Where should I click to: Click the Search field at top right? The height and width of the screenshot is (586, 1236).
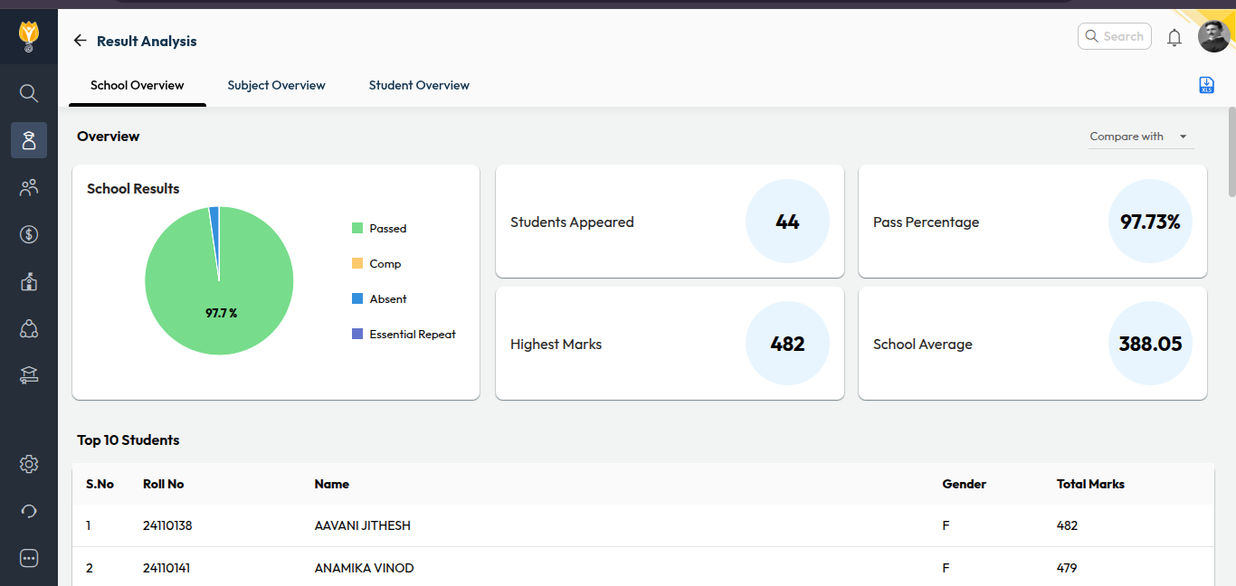point(1115,36)
